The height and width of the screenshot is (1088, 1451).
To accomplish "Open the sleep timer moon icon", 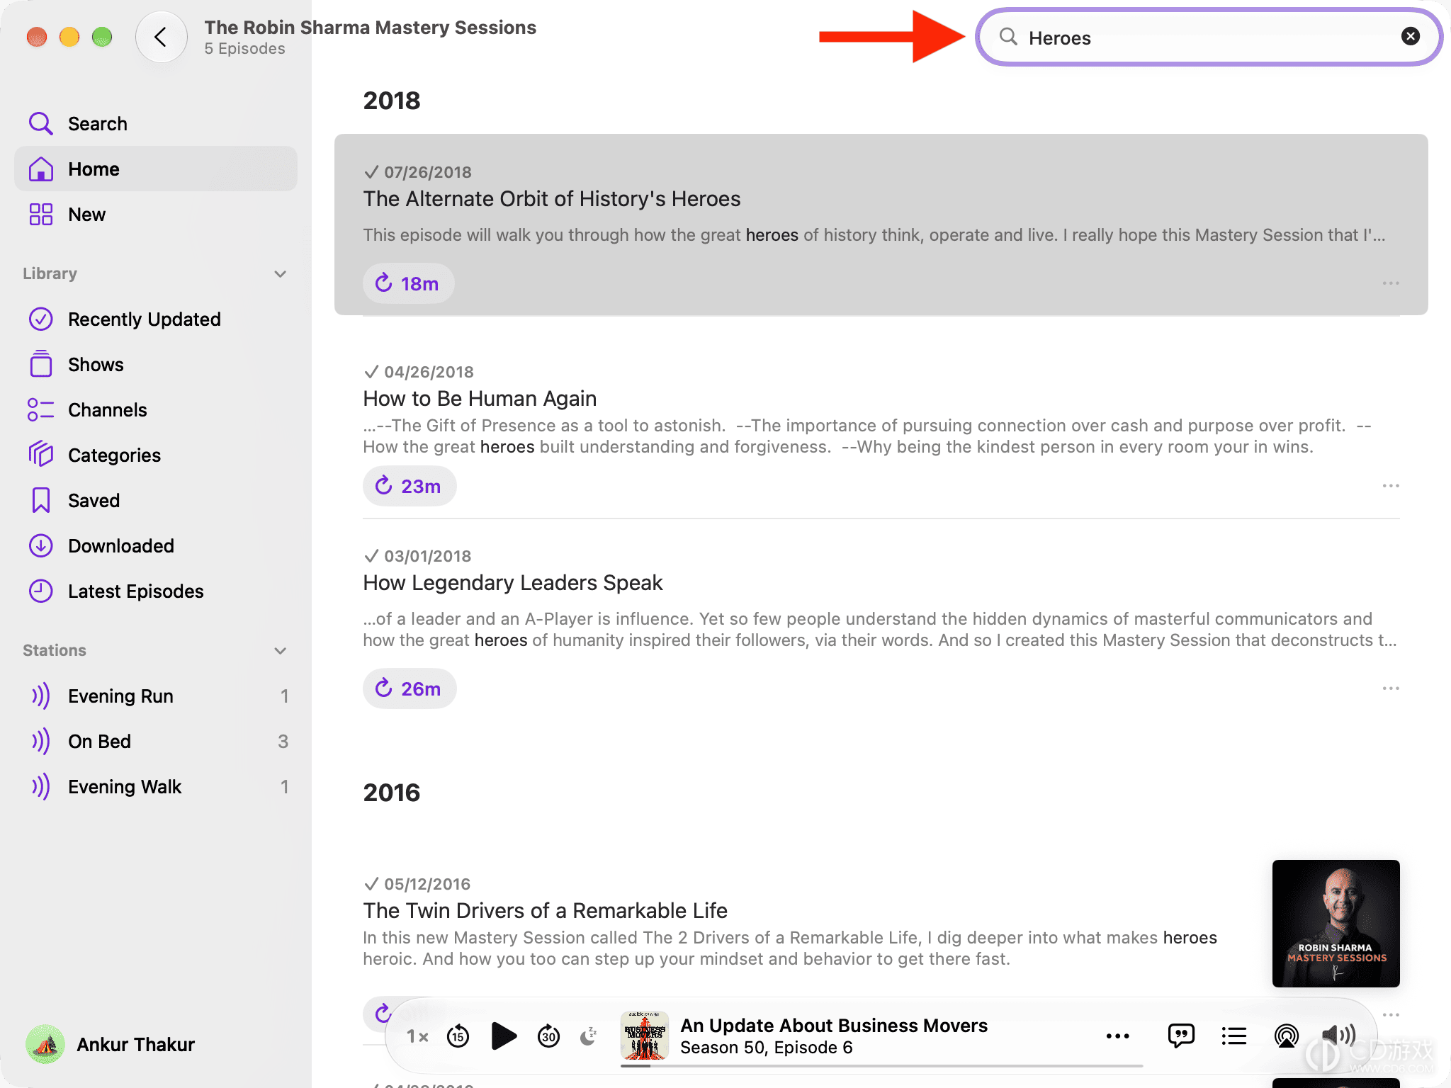I will pyautogui.click(x=588, y=1037).
